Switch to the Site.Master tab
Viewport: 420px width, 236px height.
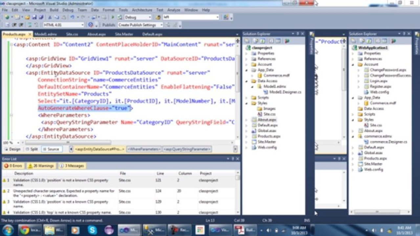[124, 34]
